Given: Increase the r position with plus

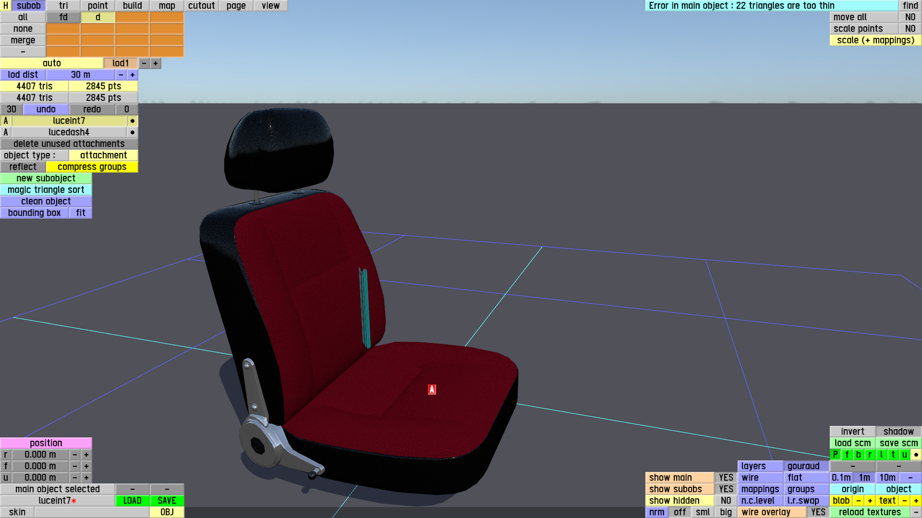Looking at the screenshot, I should pos(86,455).
